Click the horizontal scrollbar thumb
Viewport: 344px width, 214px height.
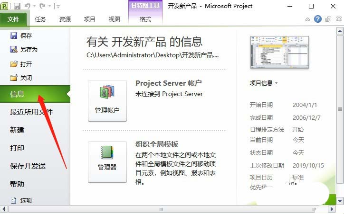161,209
